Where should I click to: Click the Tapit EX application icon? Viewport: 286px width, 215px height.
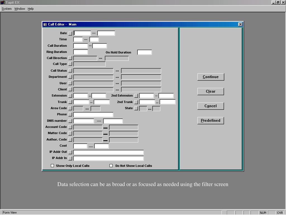coord(3,2)
